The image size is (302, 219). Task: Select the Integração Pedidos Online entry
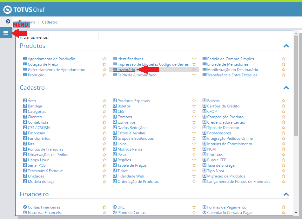[230, 138]
